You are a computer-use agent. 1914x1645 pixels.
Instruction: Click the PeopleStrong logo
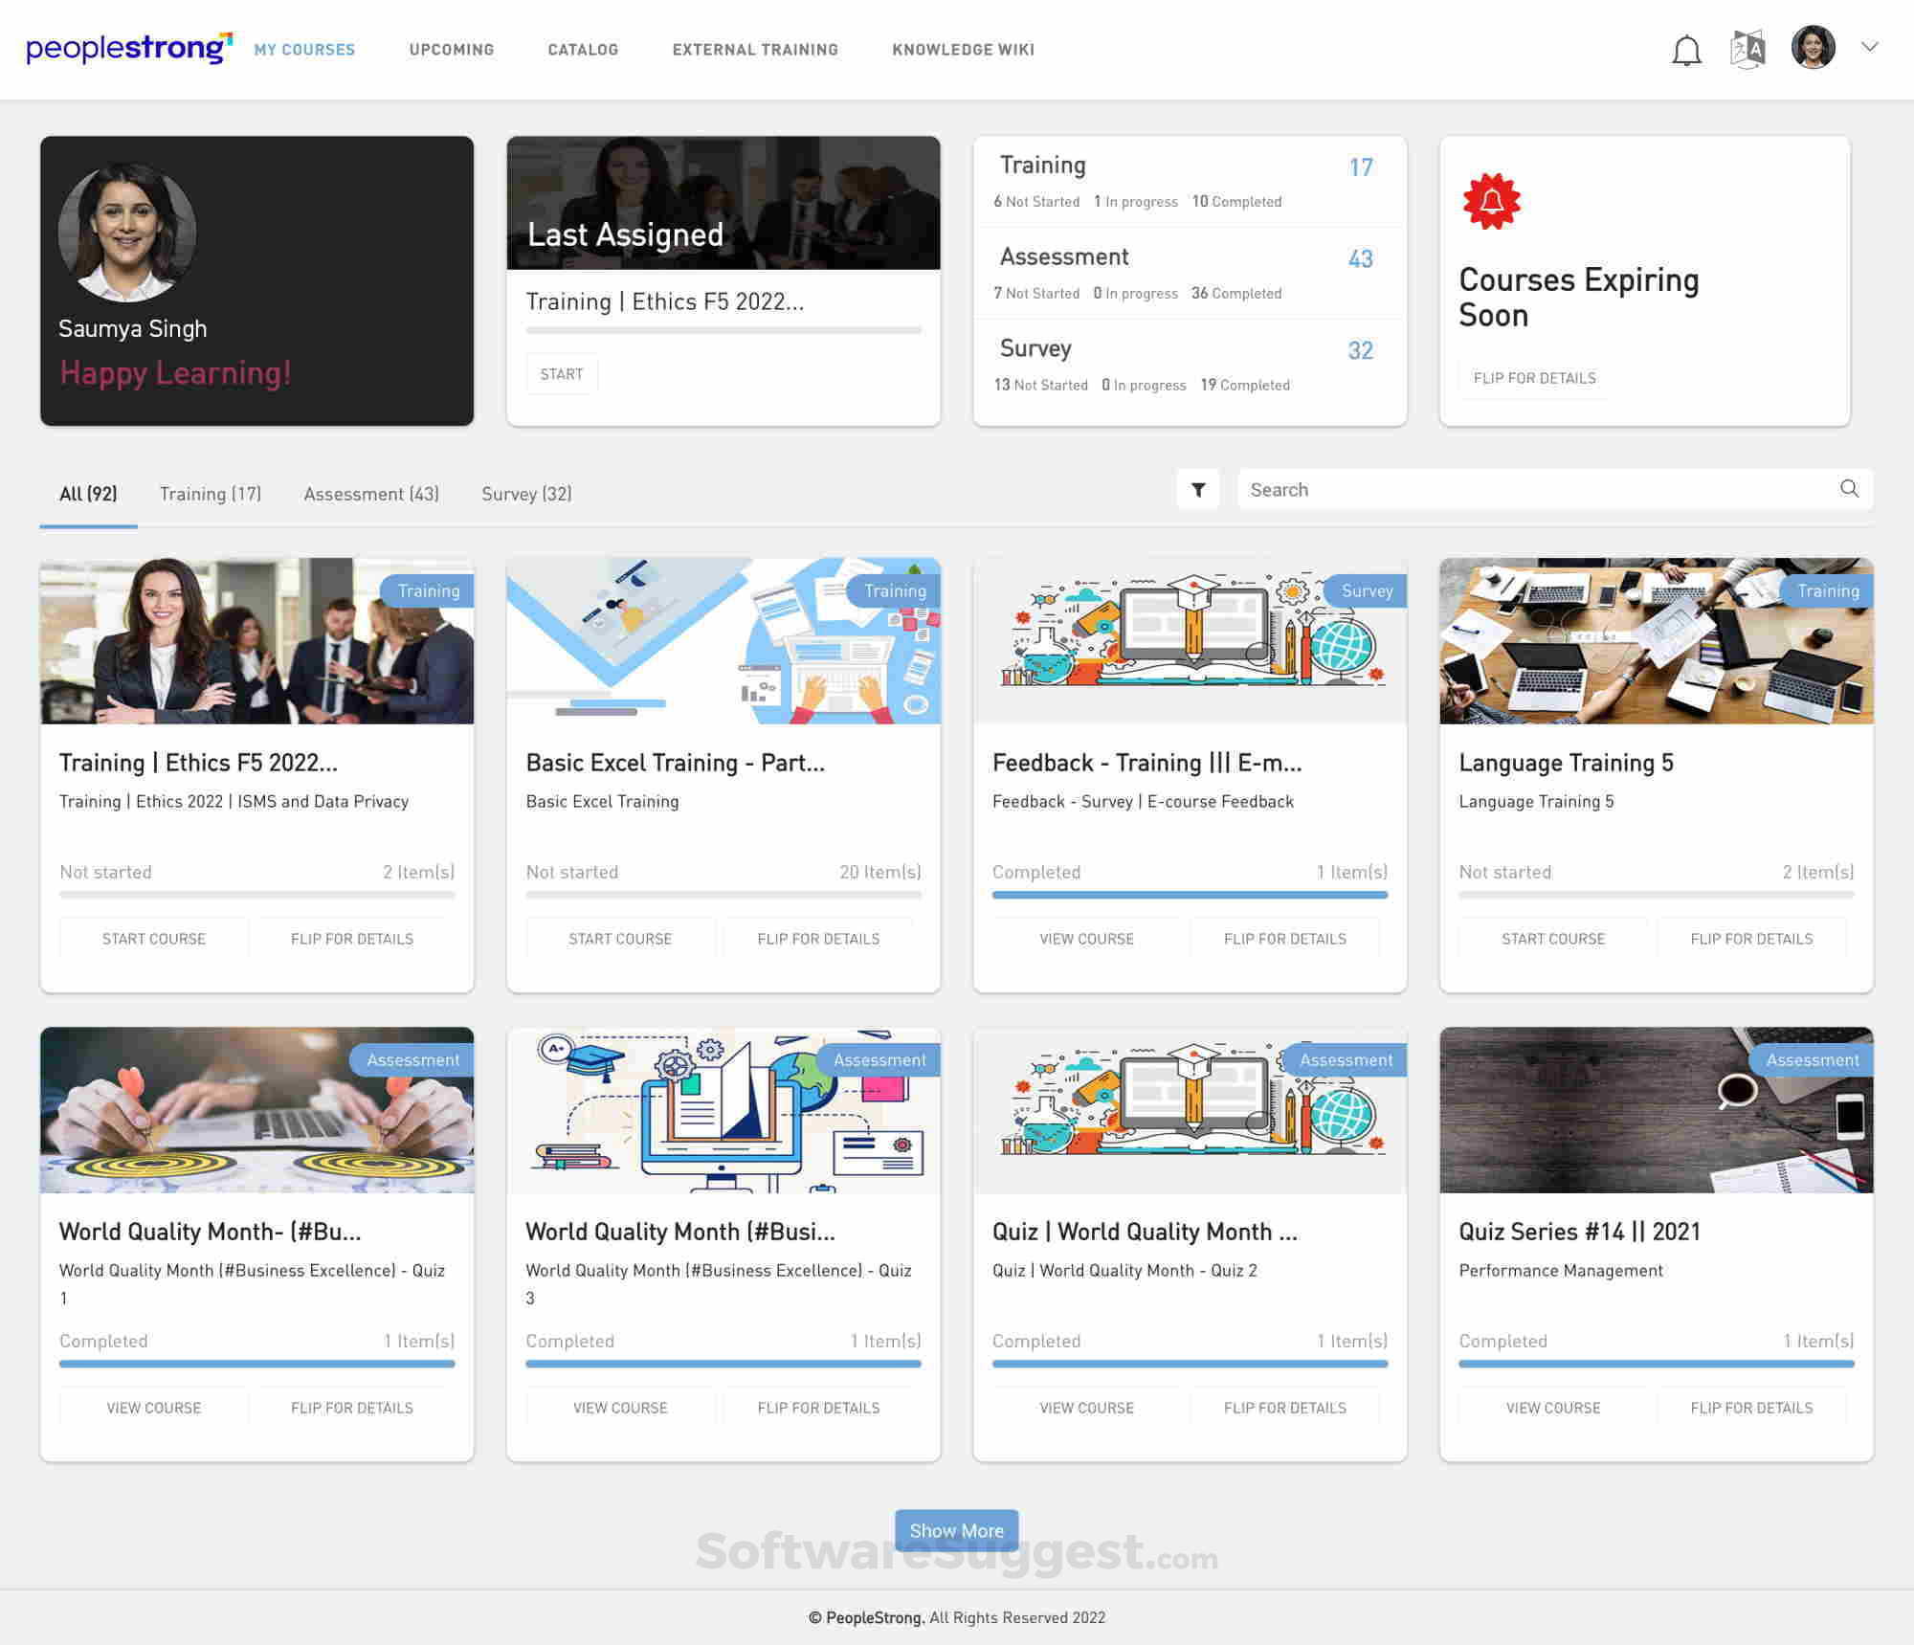[127, 48]
